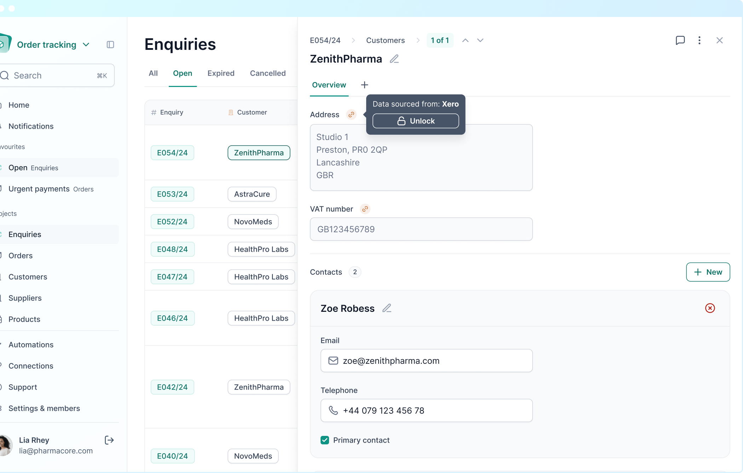
Task: Remove the Zoe Robess contact via red icon
Action: (x=710, y=308)
